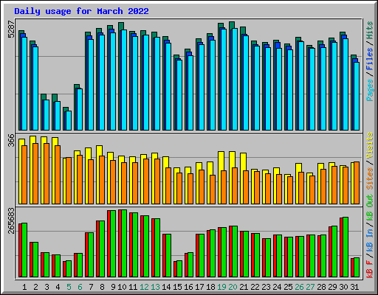
Task: Click green weekend day label 12
Action: [144, 287]
